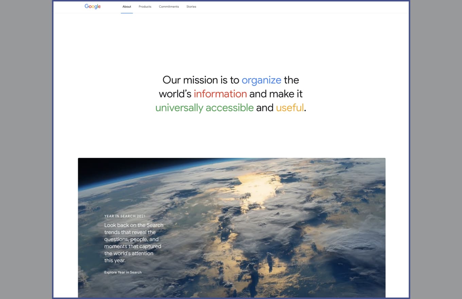Go to the Commitments tab
The height and width of the screenshot is (299, 462).
click(x=169, y=7)
